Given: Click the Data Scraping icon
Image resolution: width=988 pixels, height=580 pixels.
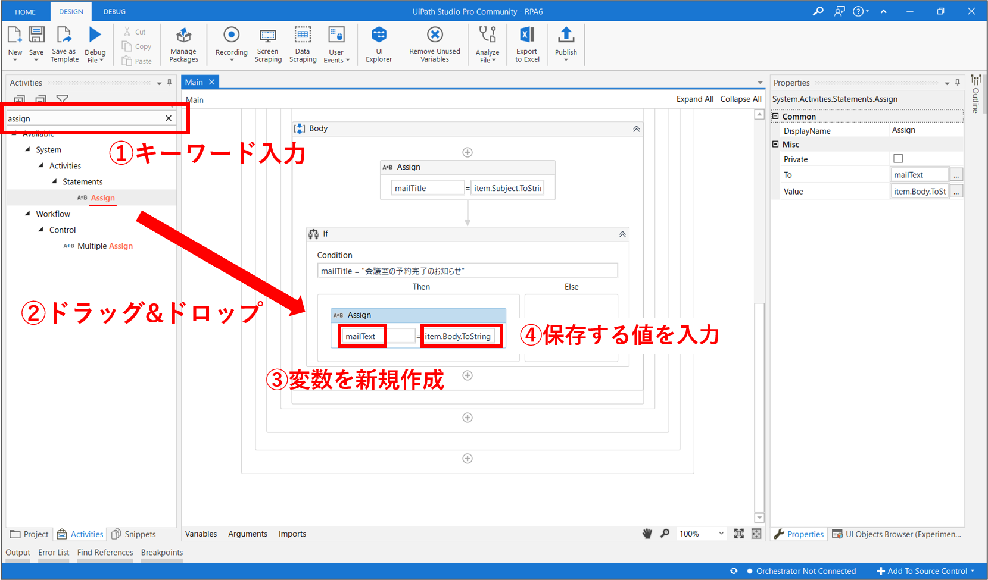Looking at the screenshot, I should tap(303, 36).
